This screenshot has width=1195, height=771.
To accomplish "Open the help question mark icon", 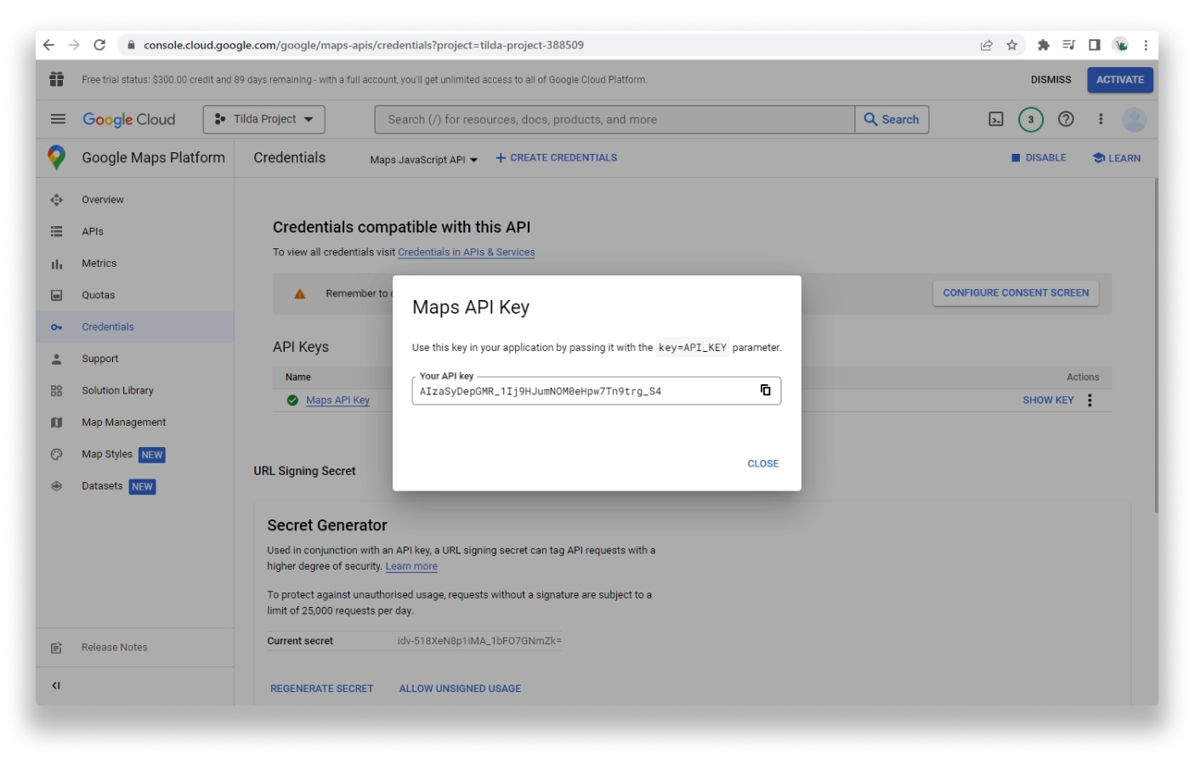I will tap(1066, 119).
